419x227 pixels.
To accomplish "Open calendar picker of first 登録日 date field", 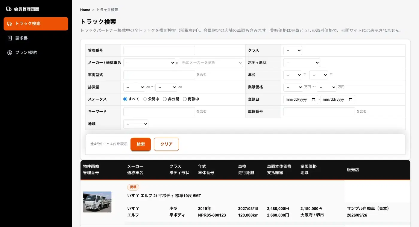I will click(x=313, y=99).
